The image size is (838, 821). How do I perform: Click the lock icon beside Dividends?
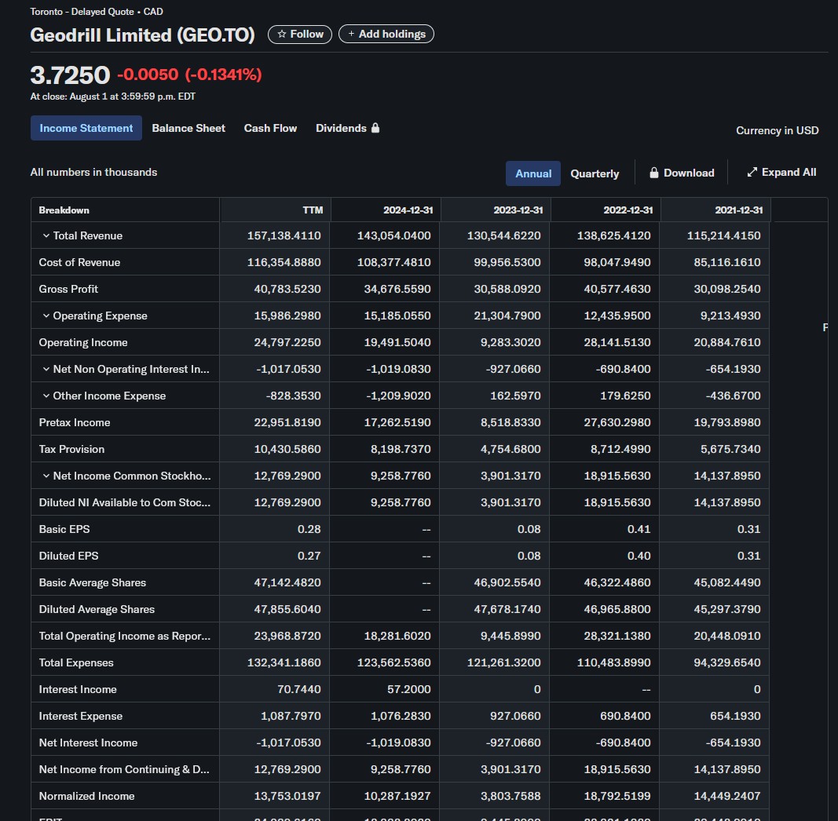pos(375,128)
